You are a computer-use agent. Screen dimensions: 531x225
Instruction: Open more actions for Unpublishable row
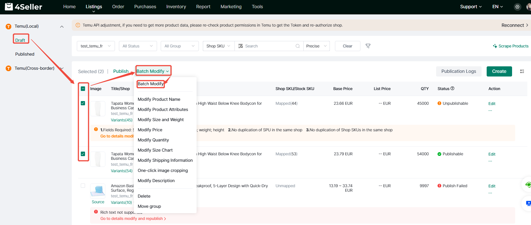point(490,110)
